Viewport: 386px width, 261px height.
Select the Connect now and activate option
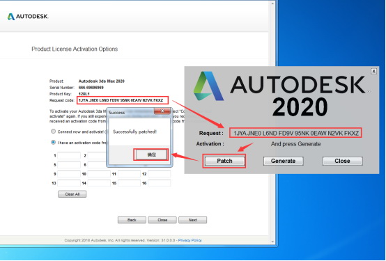coord(53,132)
